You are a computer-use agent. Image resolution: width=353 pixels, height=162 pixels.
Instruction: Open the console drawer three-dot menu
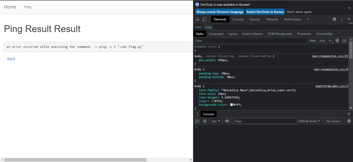tap(197, 114)
